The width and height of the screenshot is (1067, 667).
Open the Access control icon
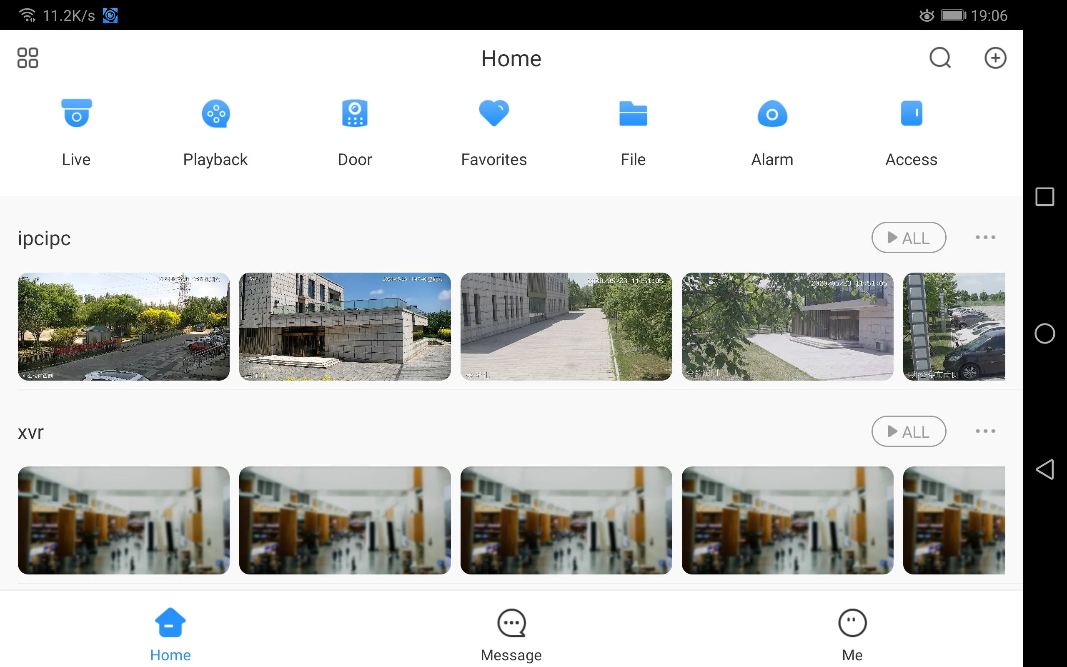(912, 113)
